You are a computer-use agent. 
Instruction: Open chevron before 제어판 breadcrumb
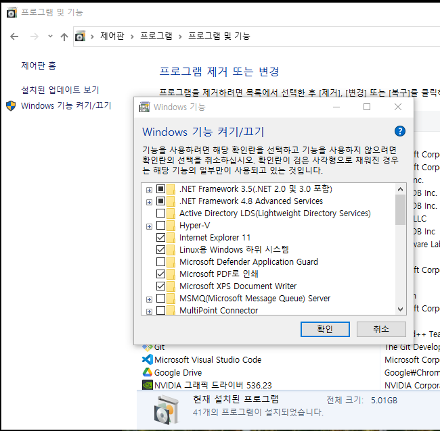92,36
